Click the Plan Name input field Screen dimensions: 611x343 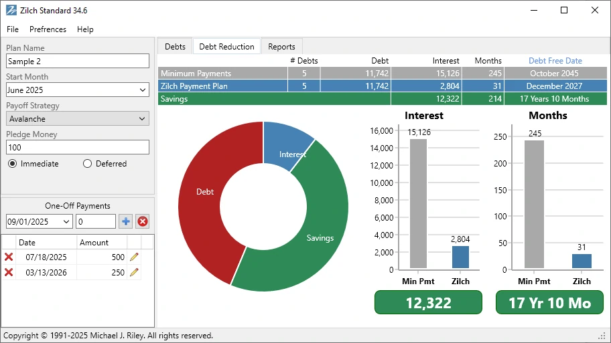[x=78, y=61]
